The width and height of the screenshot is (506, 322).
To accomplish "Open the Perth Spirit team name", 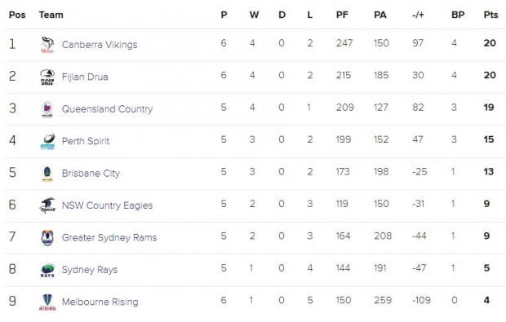I will coord(86,141).
